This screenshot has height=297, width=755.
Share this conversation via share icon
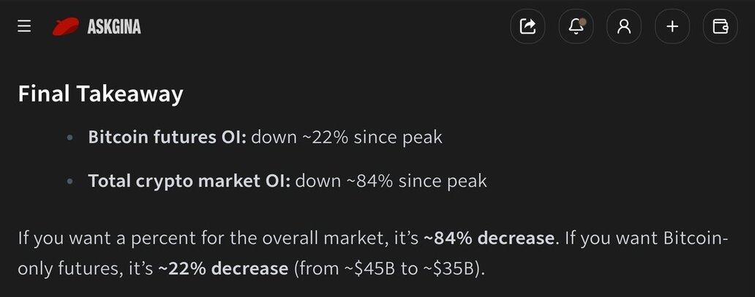coord(527,27)
